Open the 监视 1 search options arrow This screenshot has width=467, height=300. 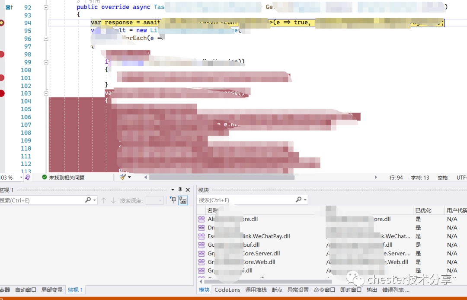click(x=95, y=200)
